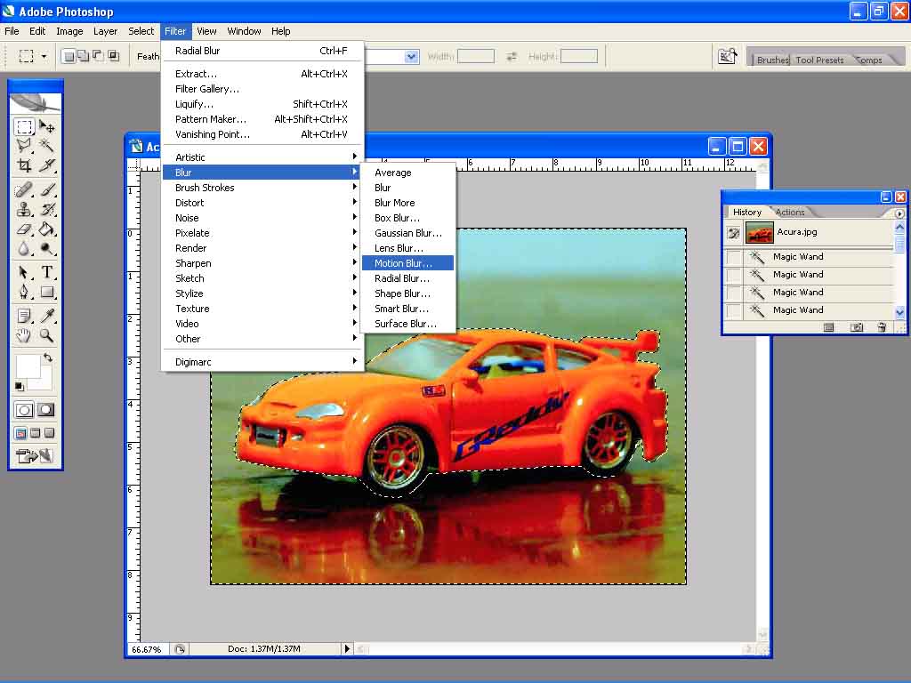Expand the Stylize filter submenu
This screenshot has height=683, width=911.
coord(262,293)
